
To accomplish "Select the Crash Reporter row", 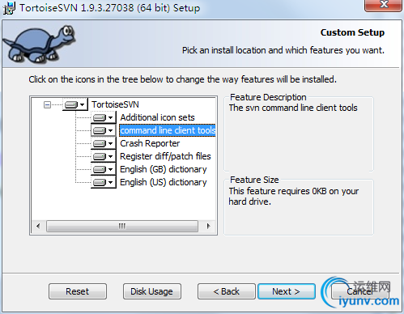I will pos(150,143).
